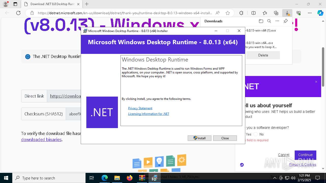Open downloads folder icon in Downloads panel

pyautogui.click(x=261, y=21)
